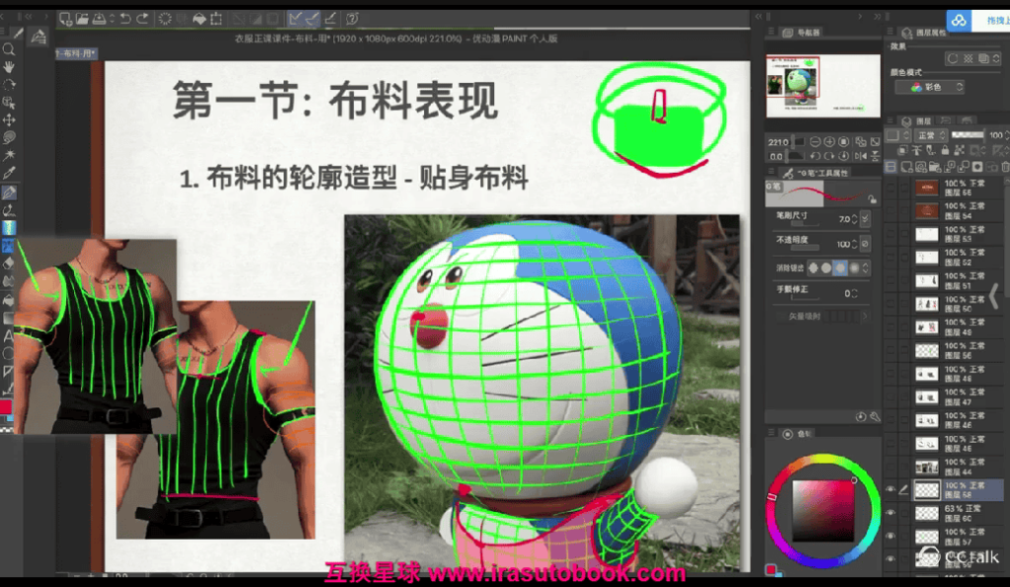Open a file via the folder icon
This screenshot has height=587, width=1010.
point(82,19)
